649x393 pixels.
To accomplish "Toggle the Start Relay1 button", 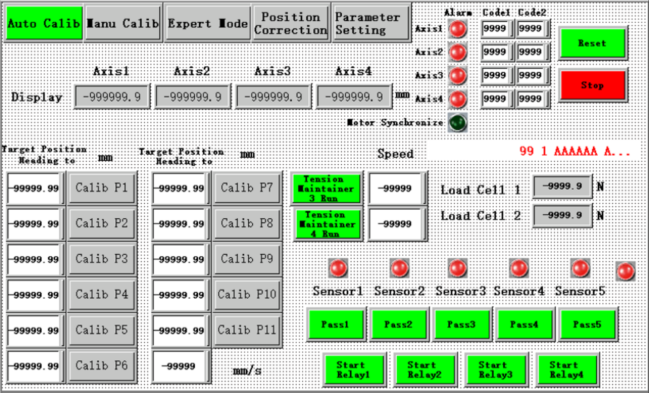I will [x=354, y=370].
